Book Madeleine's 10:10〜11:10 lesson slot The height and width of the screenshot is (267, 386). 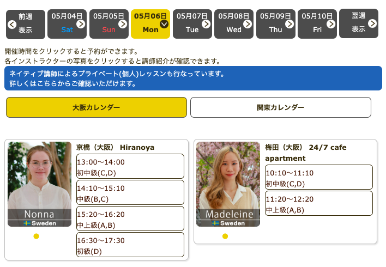(318, 178)
